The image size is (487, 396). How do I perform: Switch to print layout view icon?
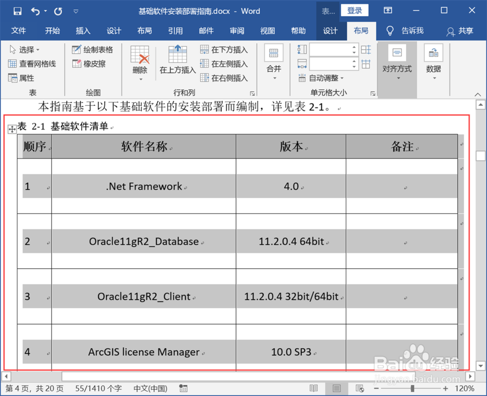(x=337, y=388)
